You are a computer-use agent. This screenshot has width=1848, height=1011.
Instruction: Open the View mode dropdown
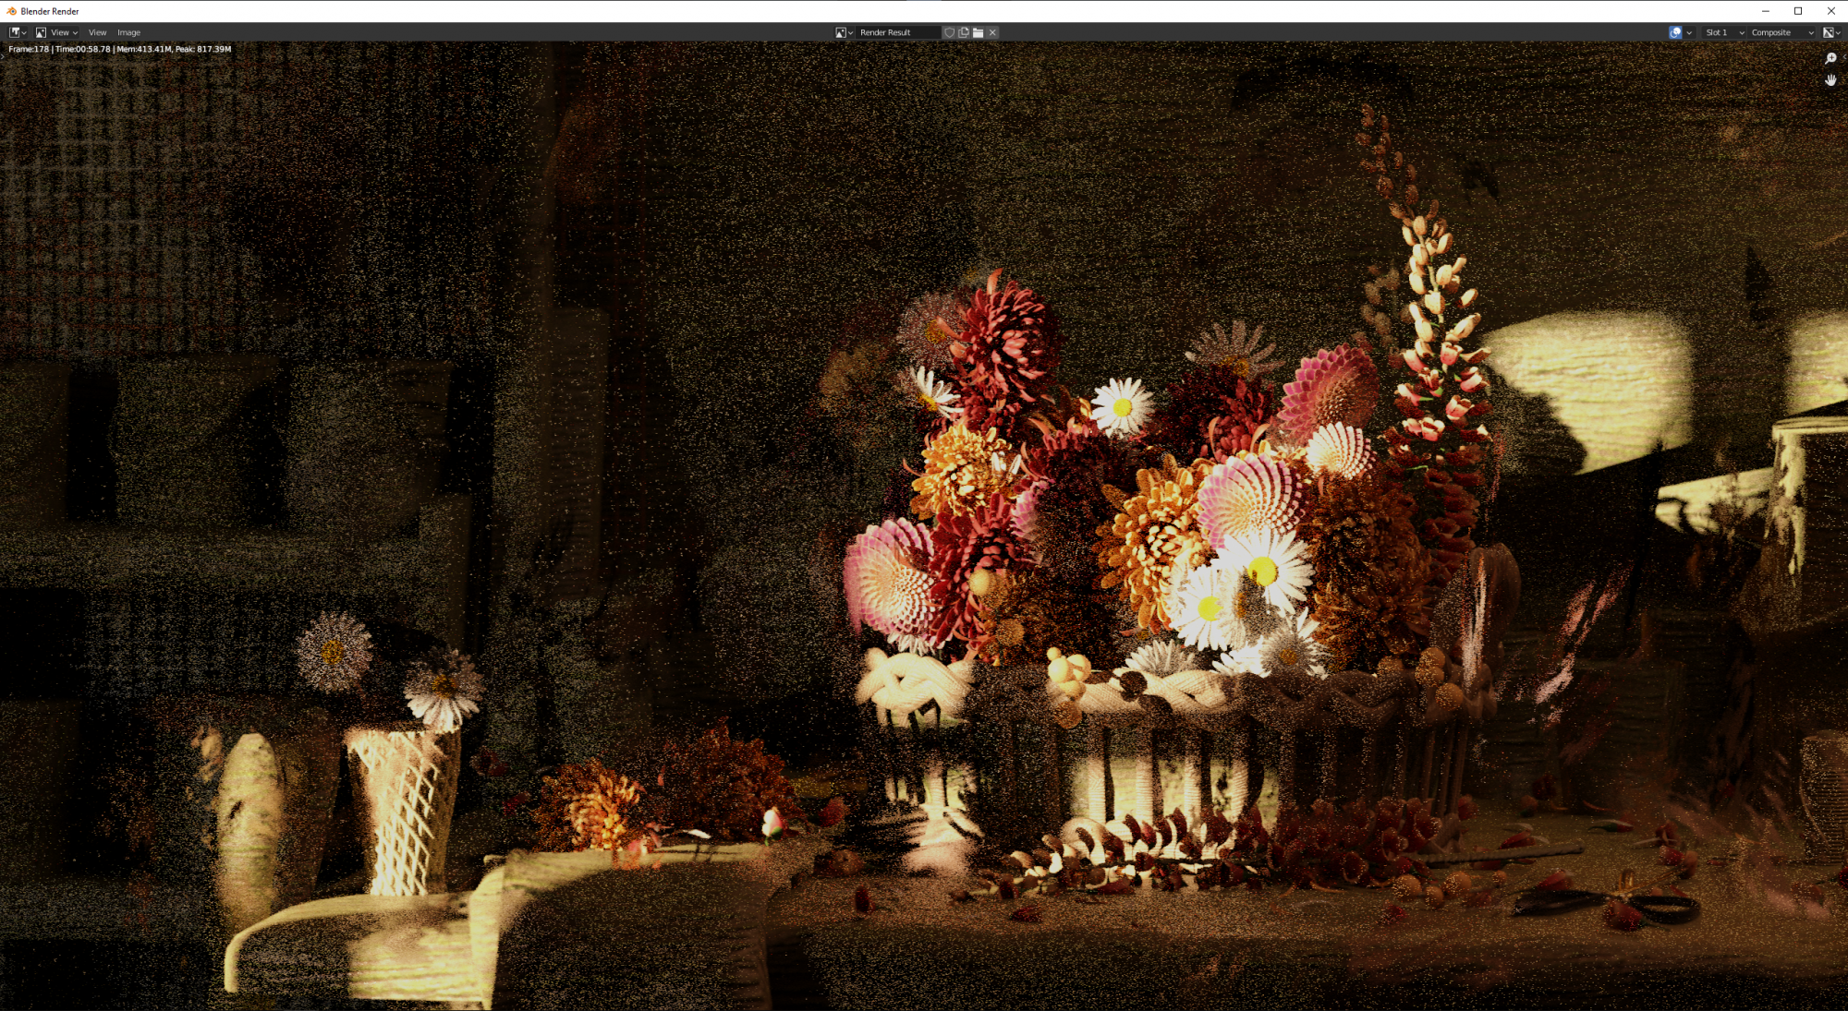[56, 32]
